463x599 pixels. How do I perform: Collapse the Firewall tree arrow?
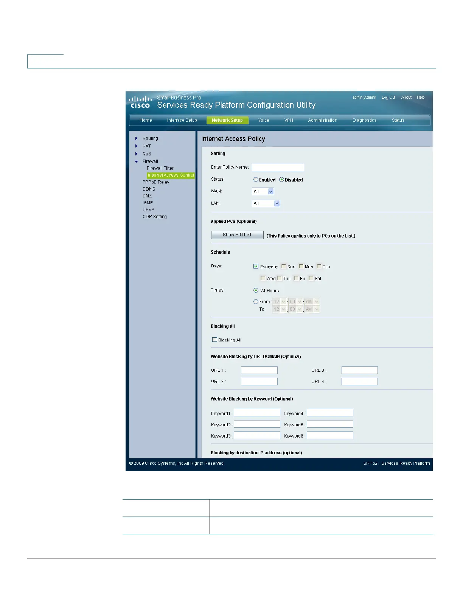[137, 161]
